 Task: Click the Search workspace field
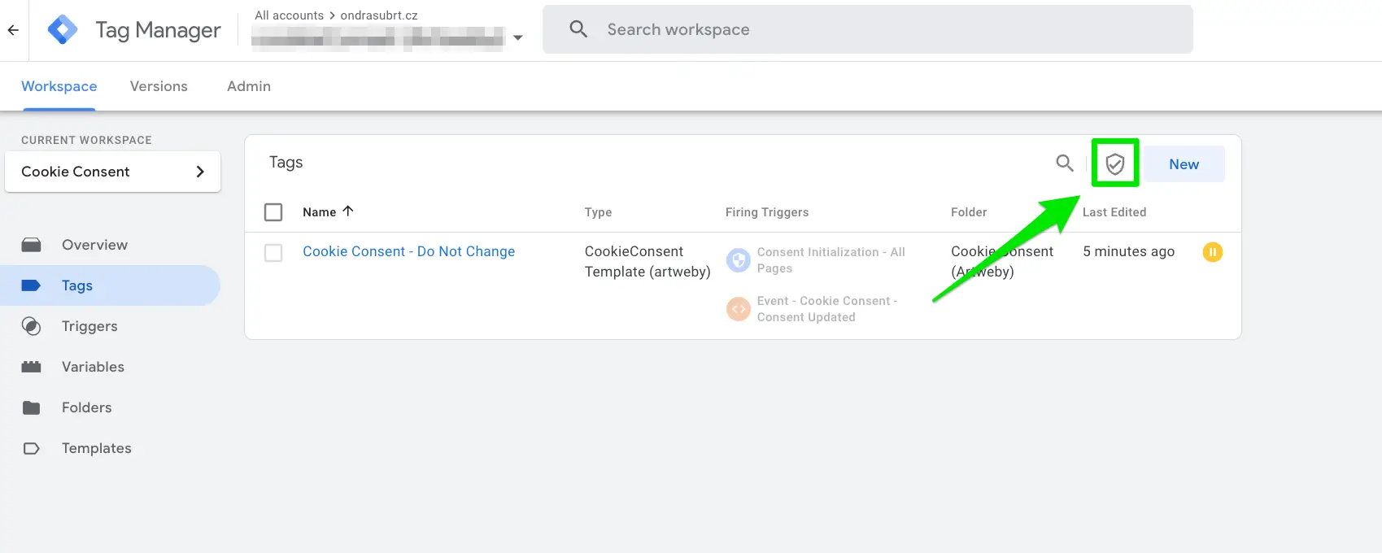[868, 29]
